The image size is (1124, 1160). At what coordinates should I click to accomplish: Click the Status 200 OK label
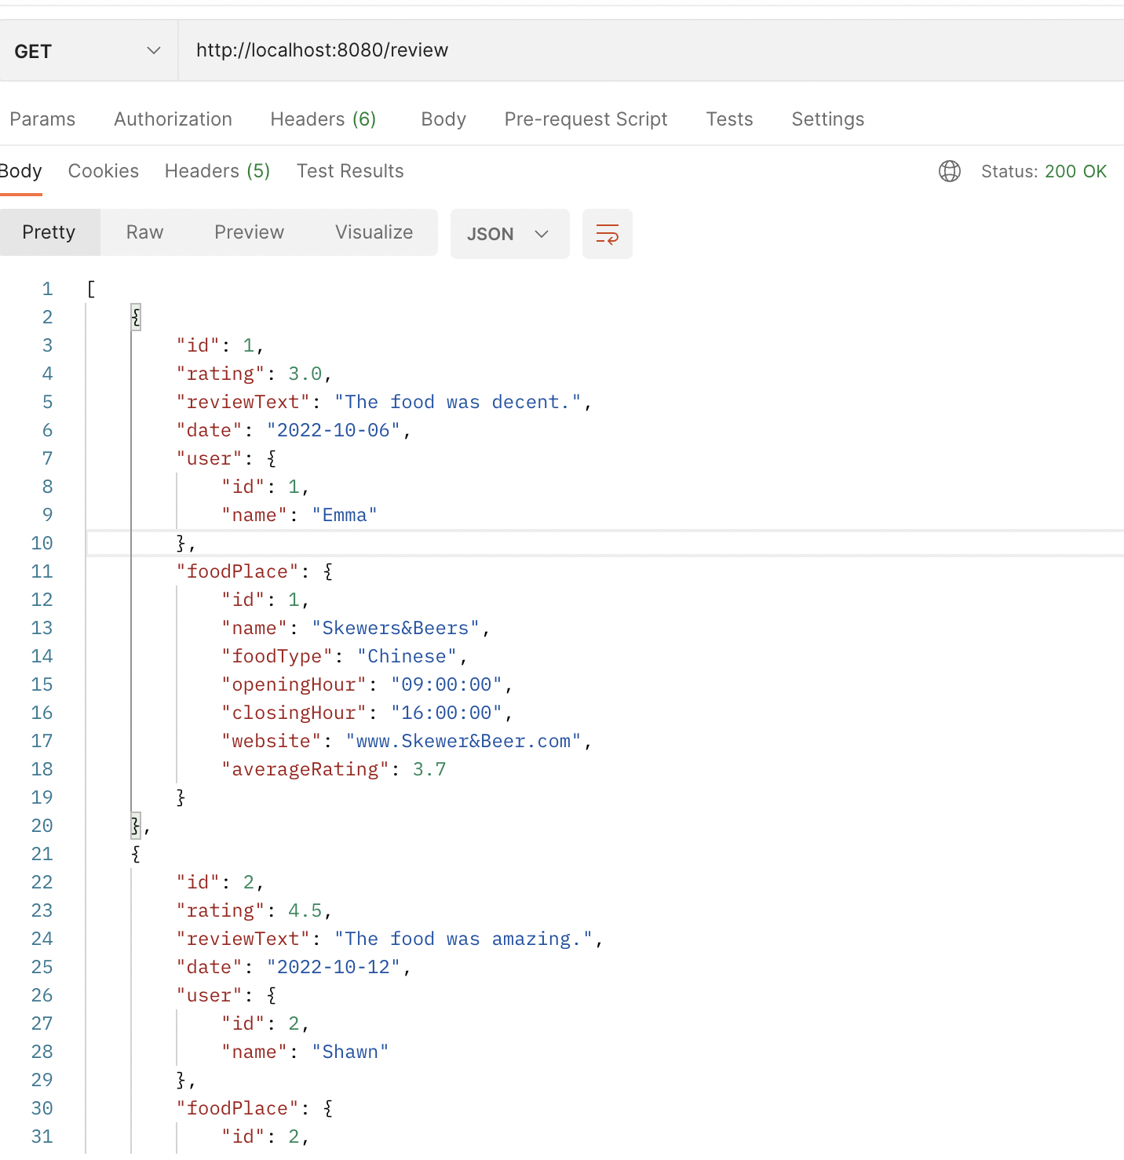coord(1044,171)
